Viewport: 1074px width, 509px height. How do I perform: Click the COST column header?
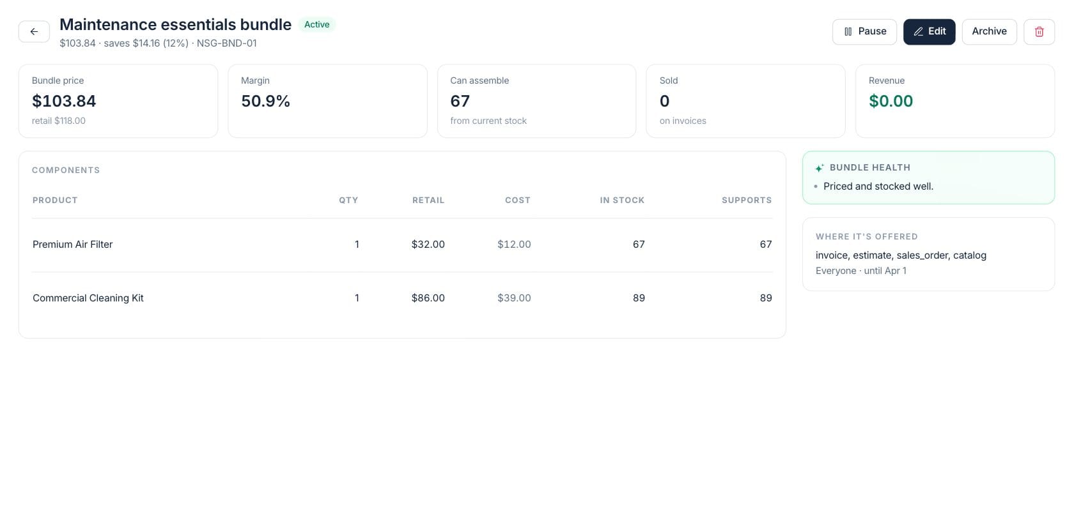pyautogui.click(x=518, y=201)
